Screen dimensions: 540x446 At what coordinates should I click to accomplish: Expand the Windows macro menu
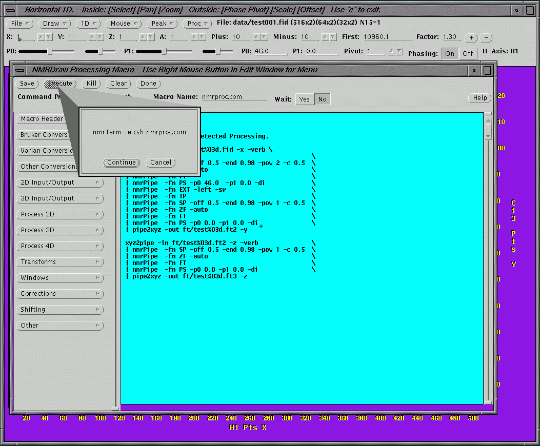(59, 277)
